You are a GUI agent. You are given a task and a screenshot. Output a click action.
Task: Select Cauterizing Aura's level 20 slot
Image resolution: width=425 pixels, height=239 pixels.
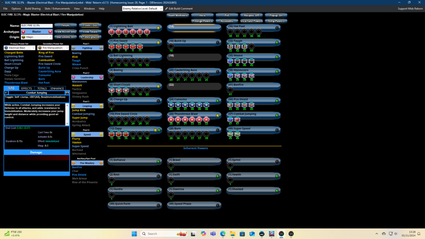pyautogui.click(x=171, y=76)
